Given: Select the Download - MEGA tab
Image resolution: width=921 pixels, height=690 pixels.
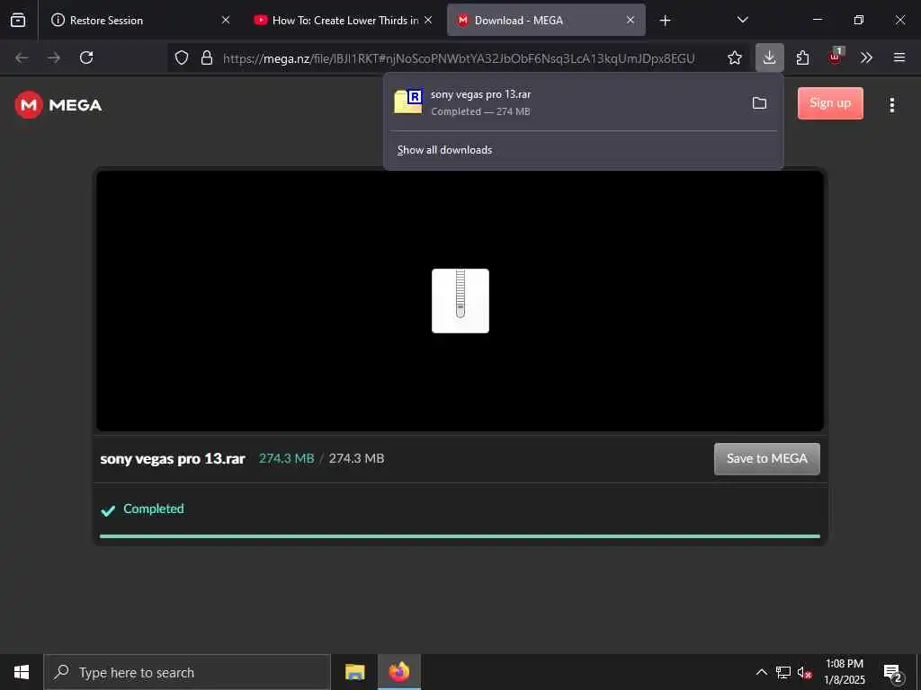Looking at the screenshot, I should (546, 20).
